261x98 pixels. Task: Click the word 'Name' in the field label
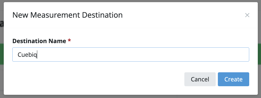click(57, 41)
